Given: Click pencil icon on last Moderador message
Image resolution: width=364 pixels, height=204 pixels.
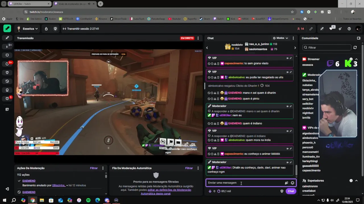Looking at the screenshot, I should pos(291,162).
